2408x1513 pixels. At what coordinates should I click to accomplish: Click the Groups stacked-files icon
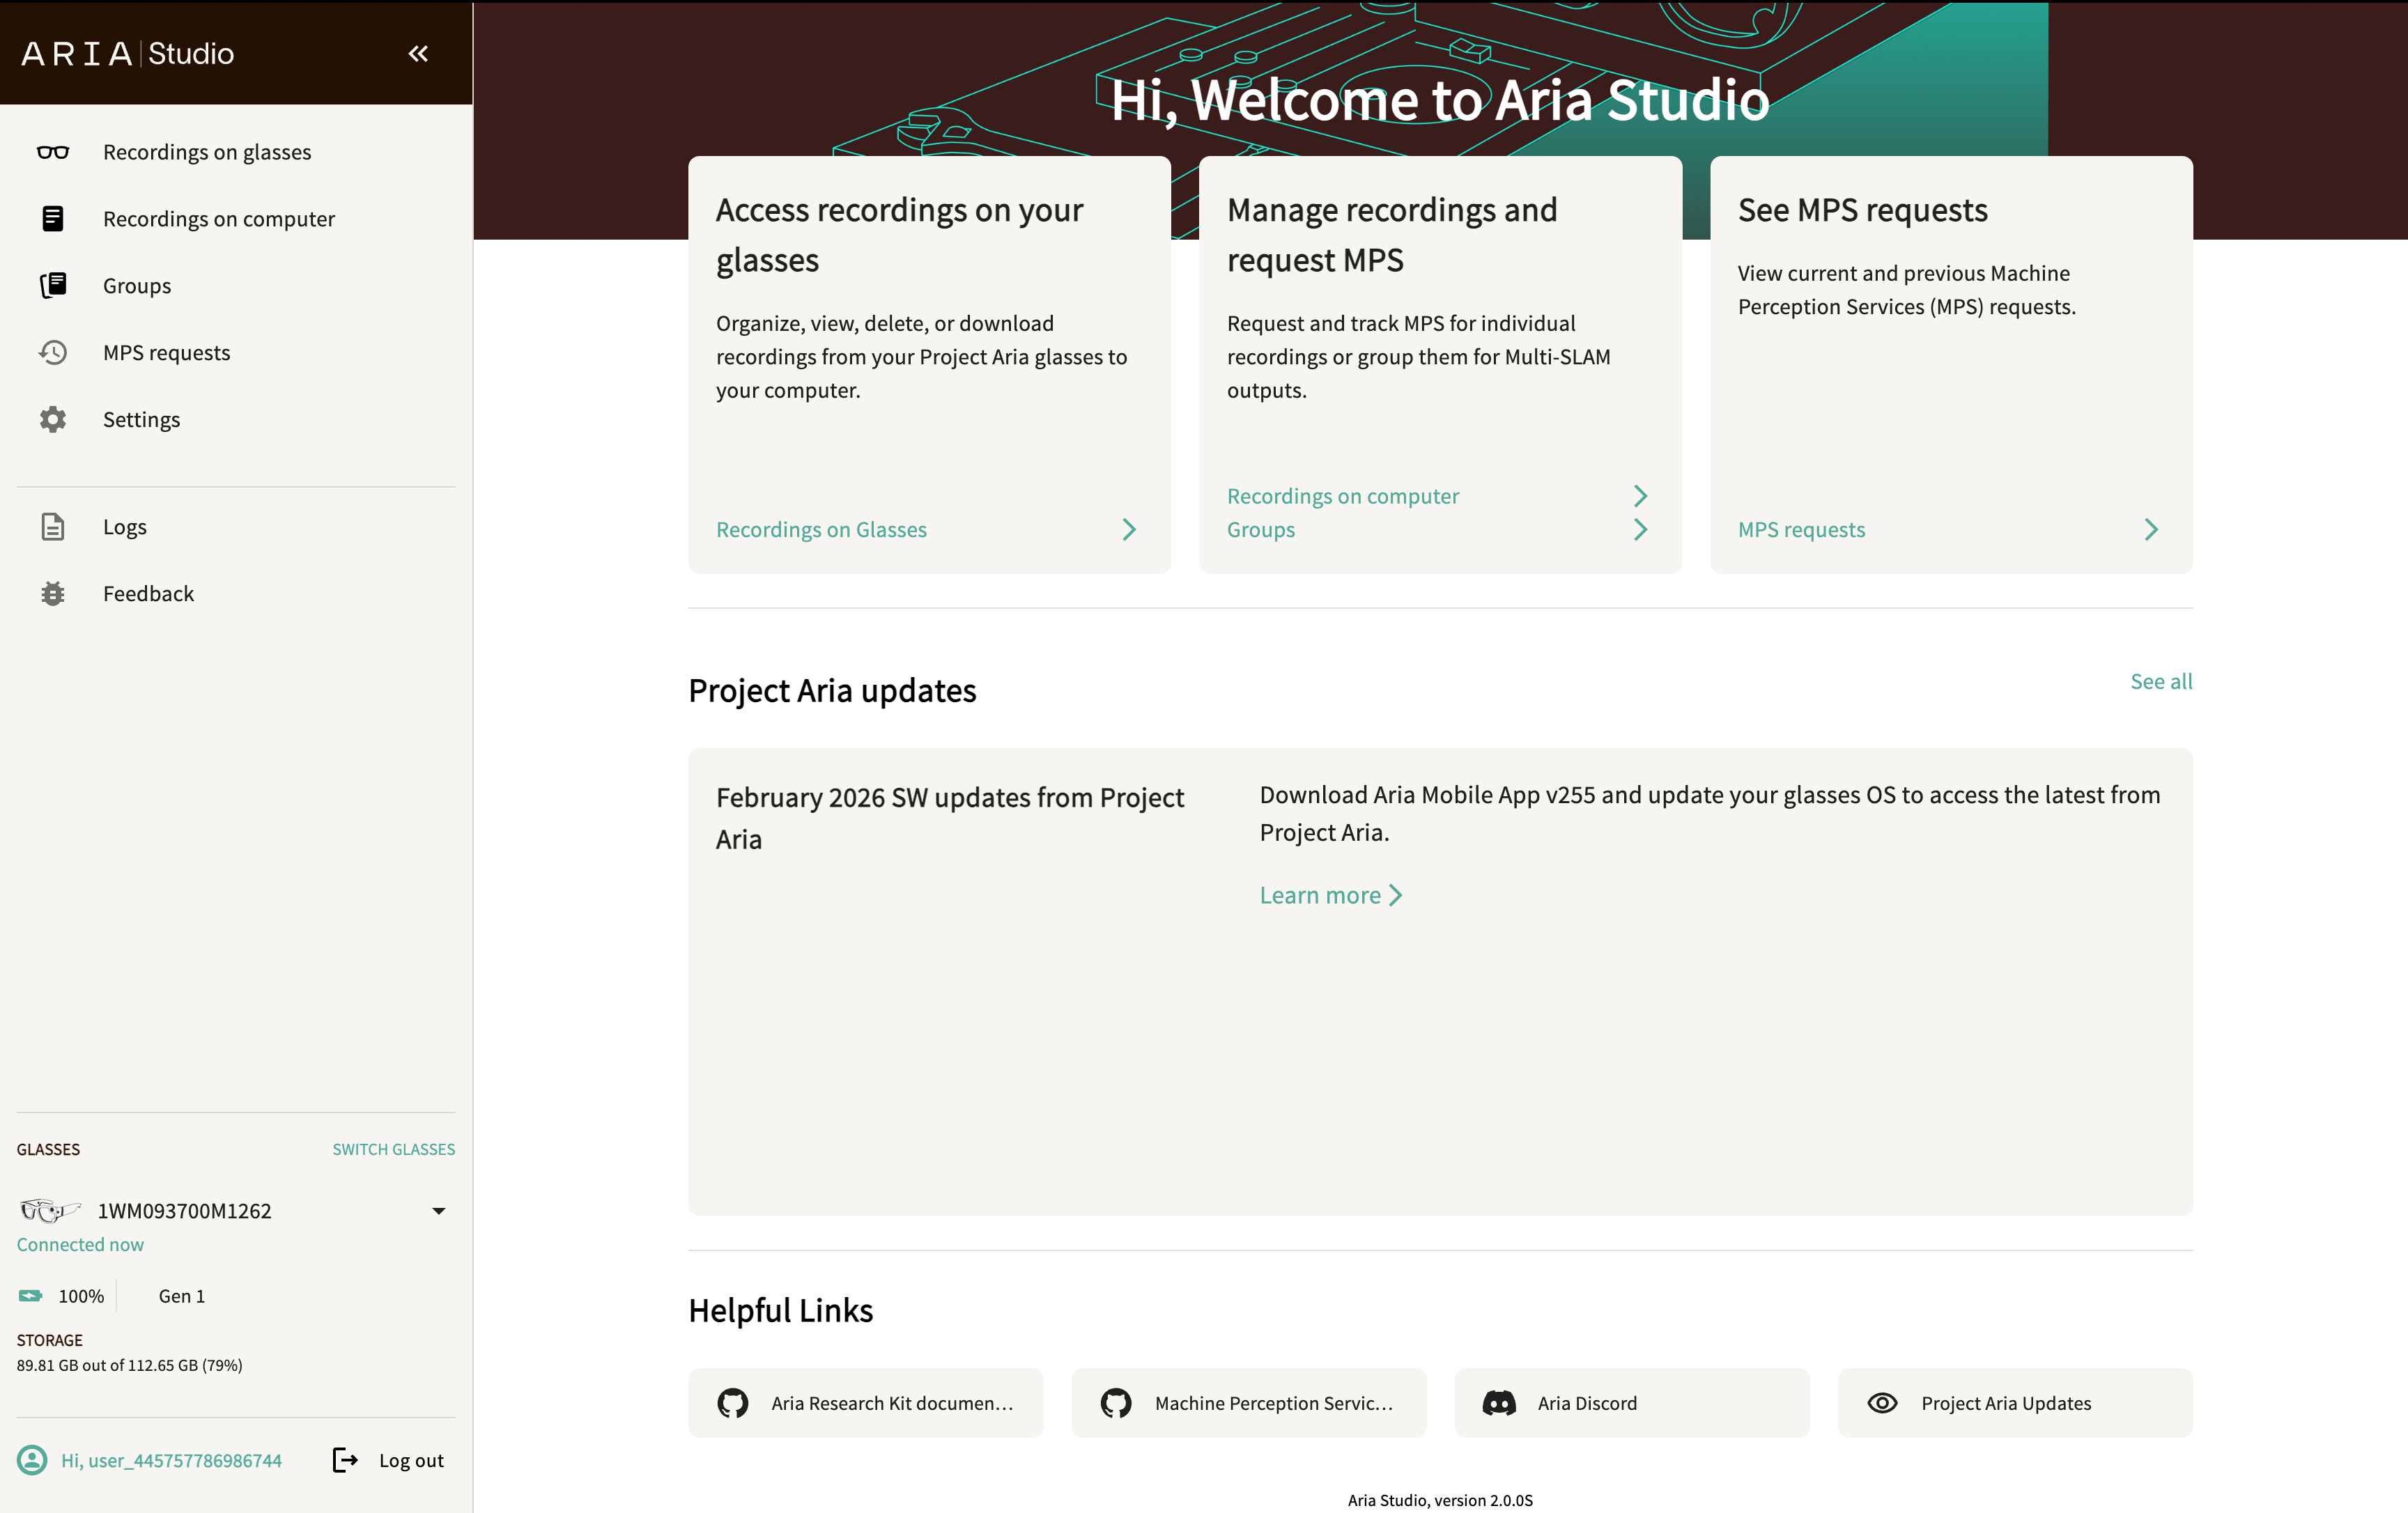[x=53, y=285]
